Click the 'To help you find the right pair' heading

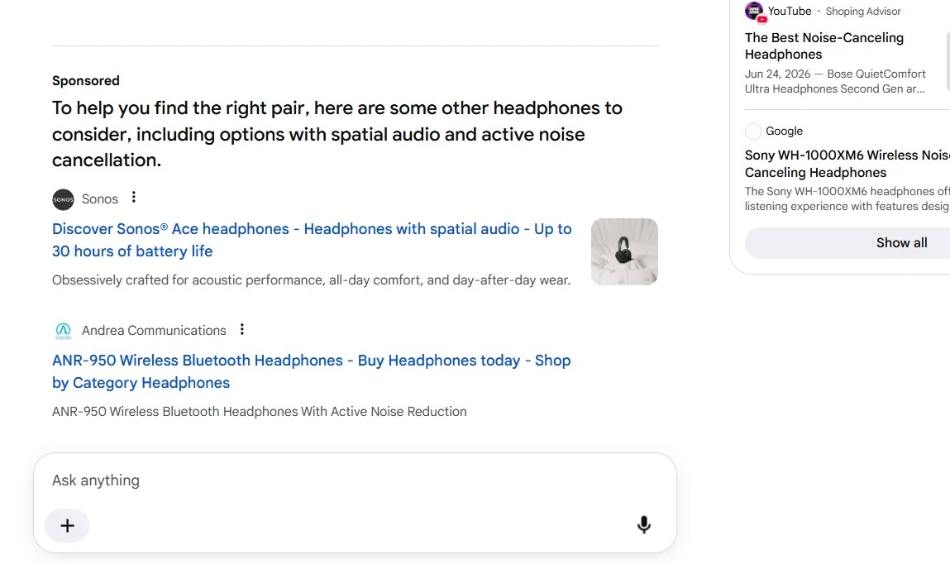pyautogui.click(x=337, y=134)
